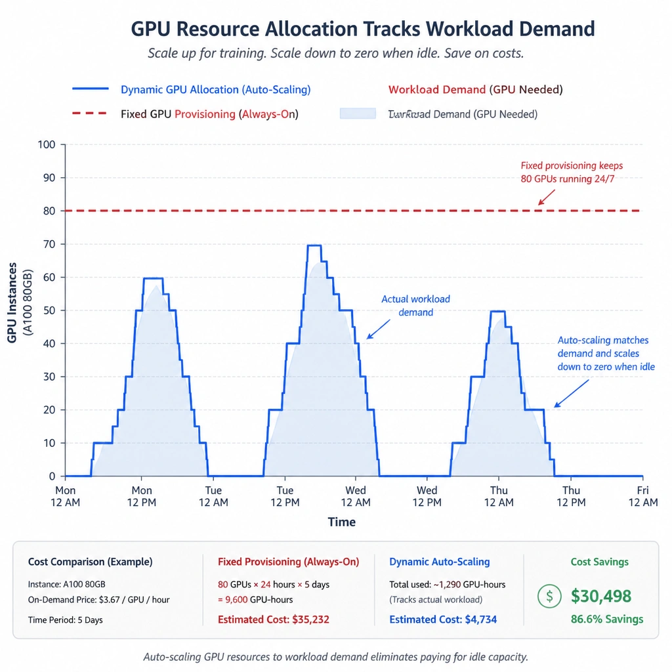Click the y-axis tick label '60'
Viewport: 672px width, 672px height.
[x=49, y=278]
